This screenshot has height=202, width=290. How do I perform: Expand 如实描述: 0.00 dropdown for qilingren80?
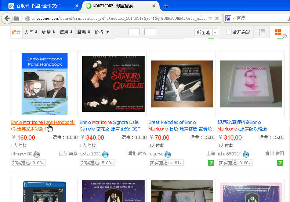[28, 163]
